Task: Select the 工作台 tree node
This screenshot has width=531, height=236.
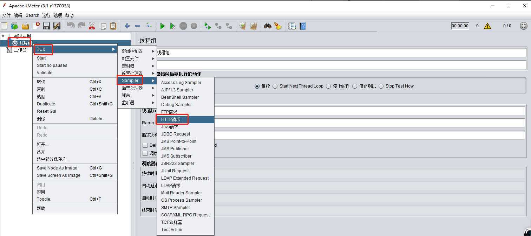Action: 20,50
